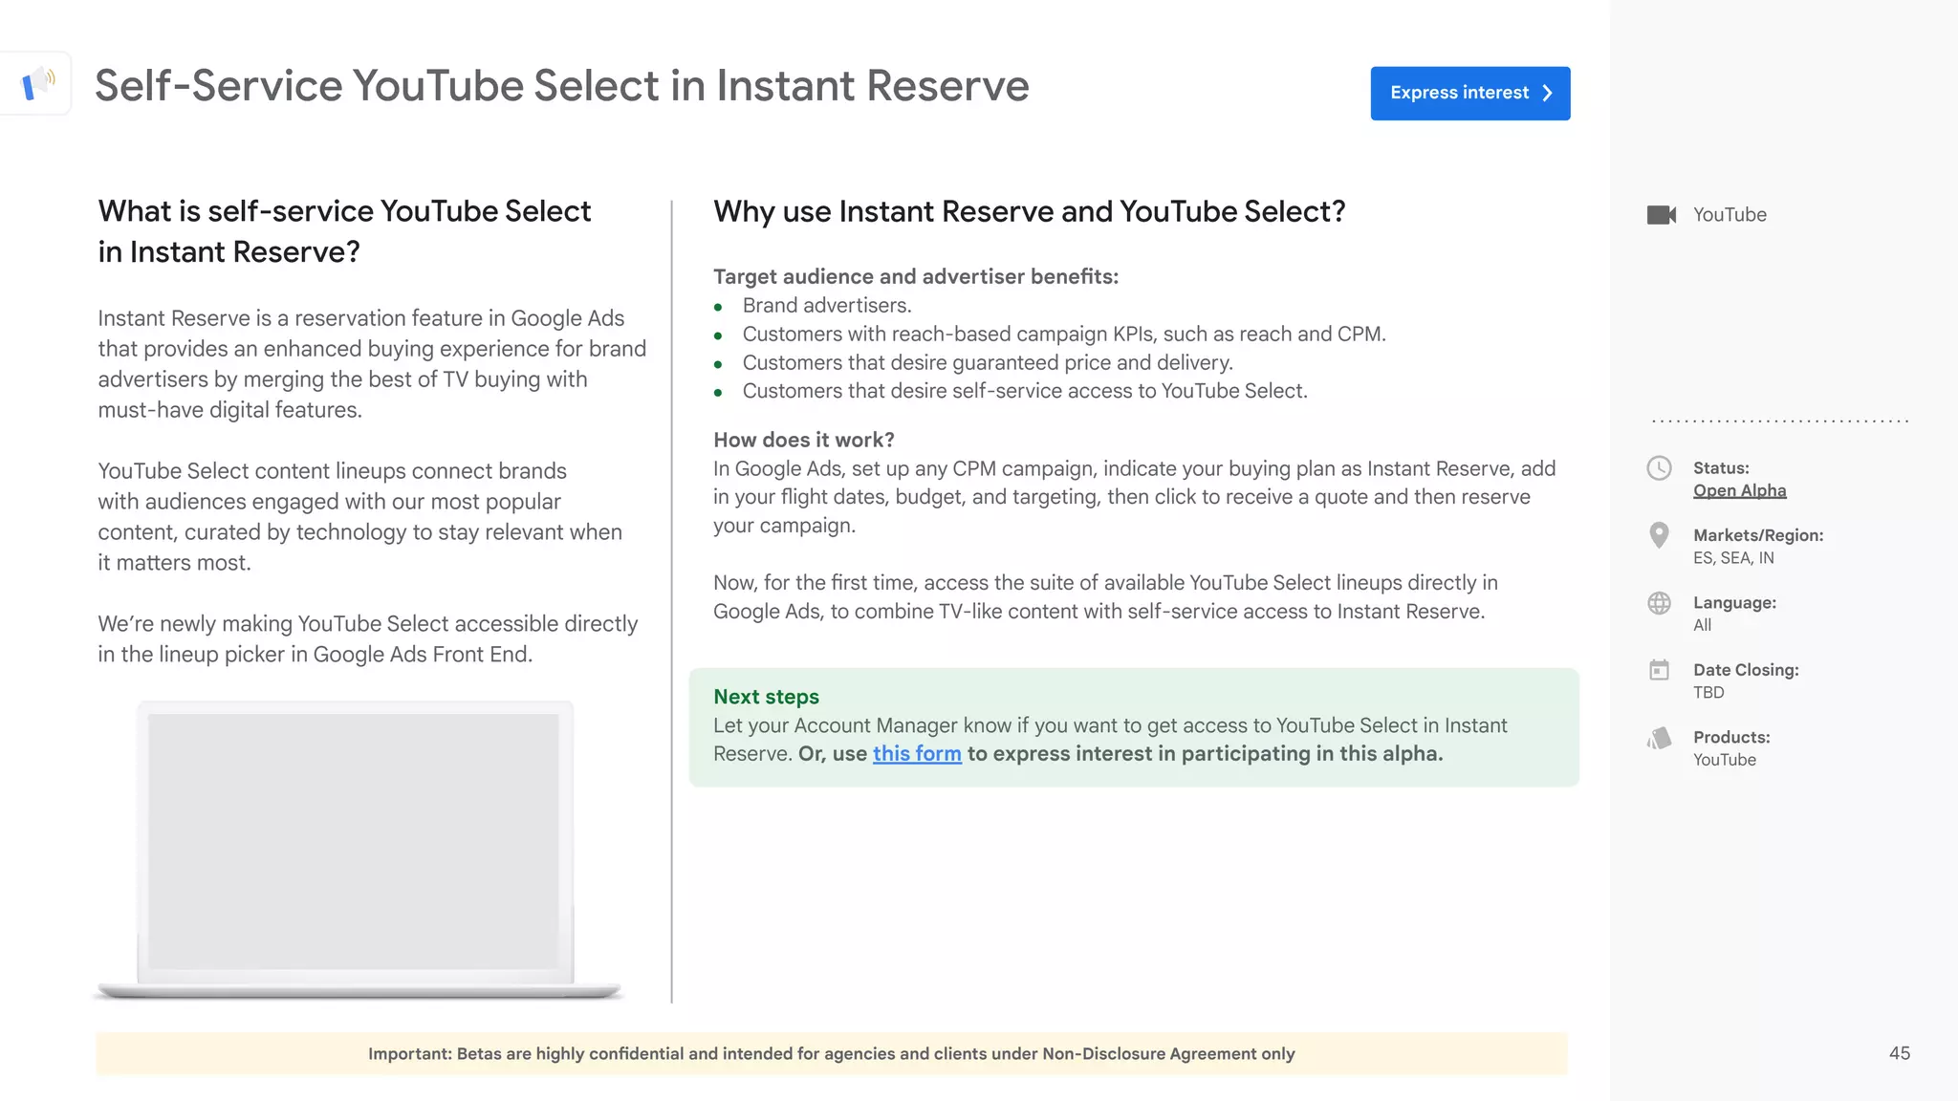Image resolution: width=1958 pixels, height=1101 pixels.
Task: Click the 'All' language value
Action: point(1702,625)
